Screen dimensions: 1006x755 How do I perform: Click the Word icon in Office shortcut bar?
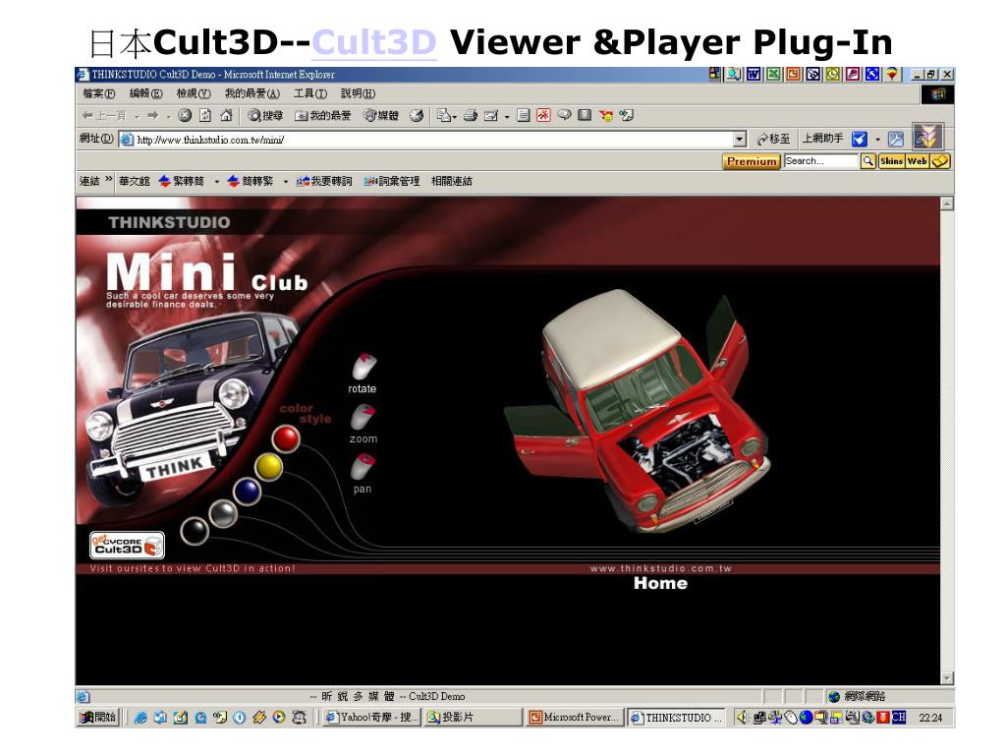click(x=754, y=75)
